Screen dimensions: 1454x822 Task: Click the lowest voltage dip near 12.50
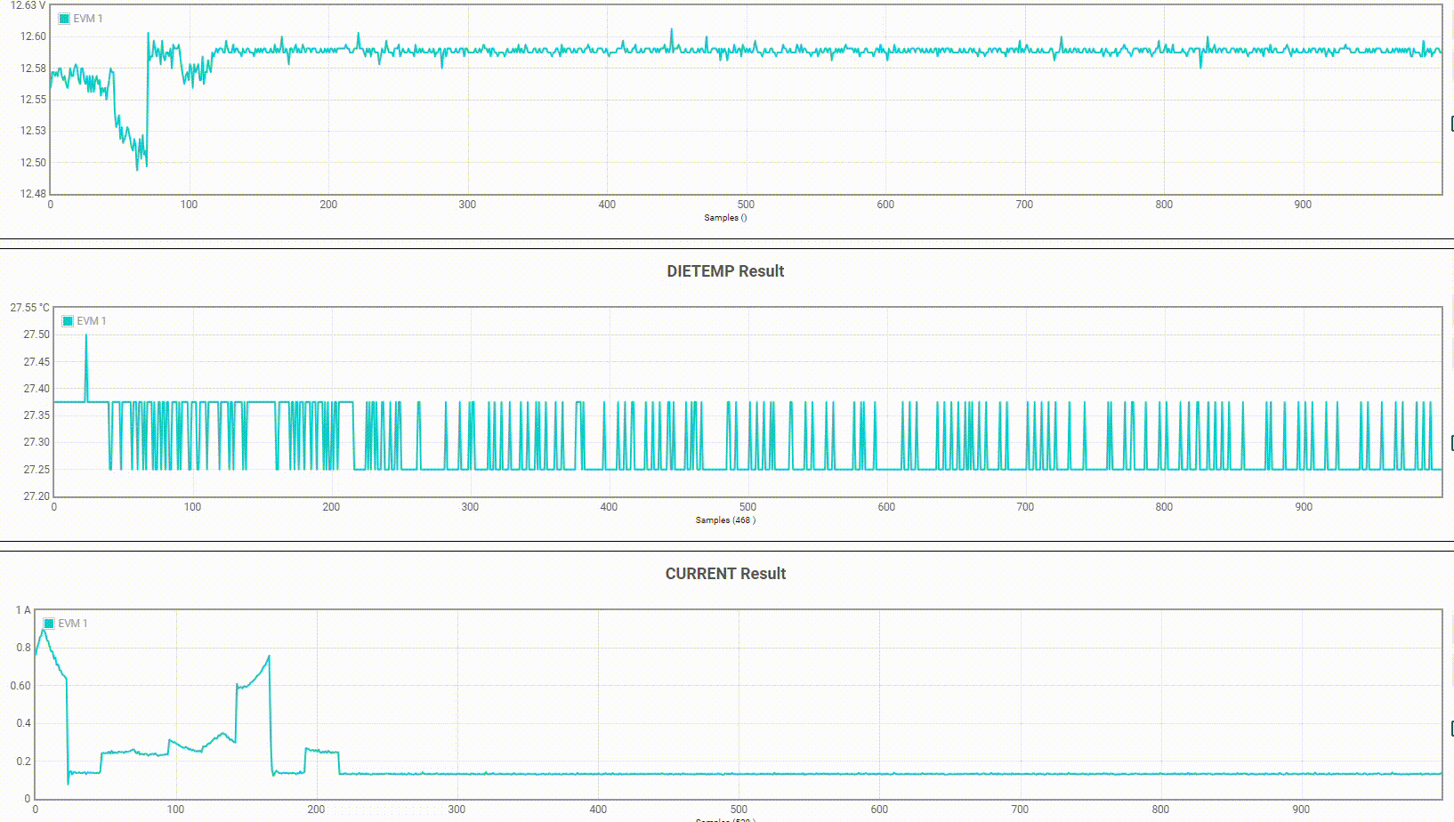pyautogui.click(x=137, y=167)
